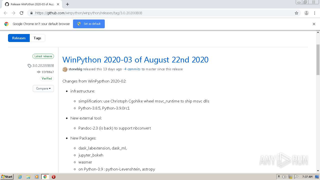Close the Release WinPython tab

coord(58,4)
